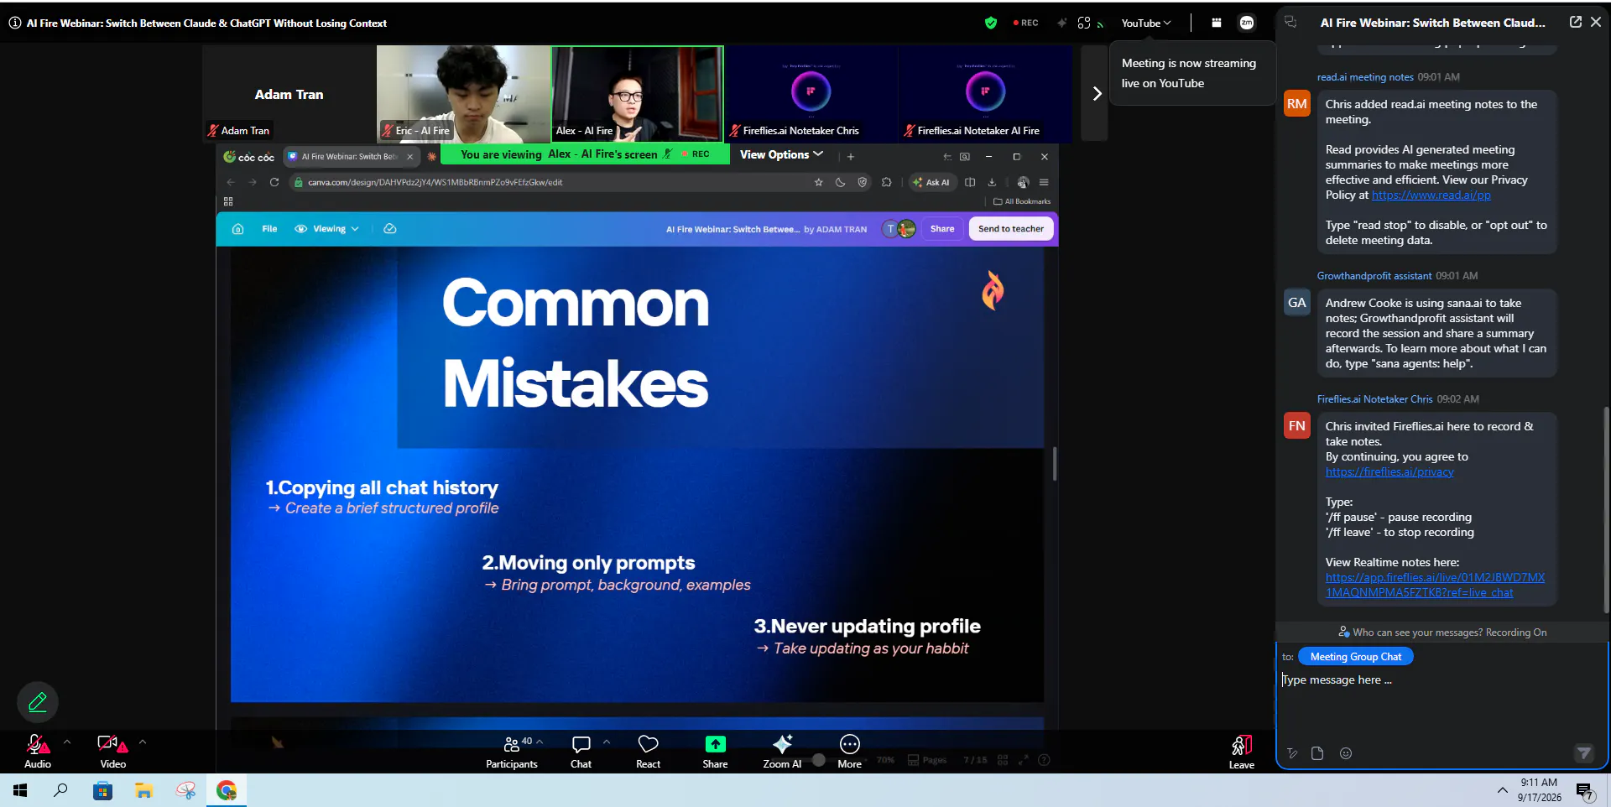The width and height of the screenshot is (1611, 807).
Task: Click green Share button in toolbar
Action: point(715,751)
